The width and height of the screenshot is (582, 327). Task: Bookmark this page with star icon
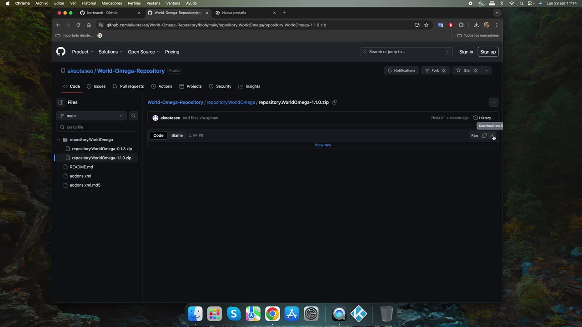(426, 25)
